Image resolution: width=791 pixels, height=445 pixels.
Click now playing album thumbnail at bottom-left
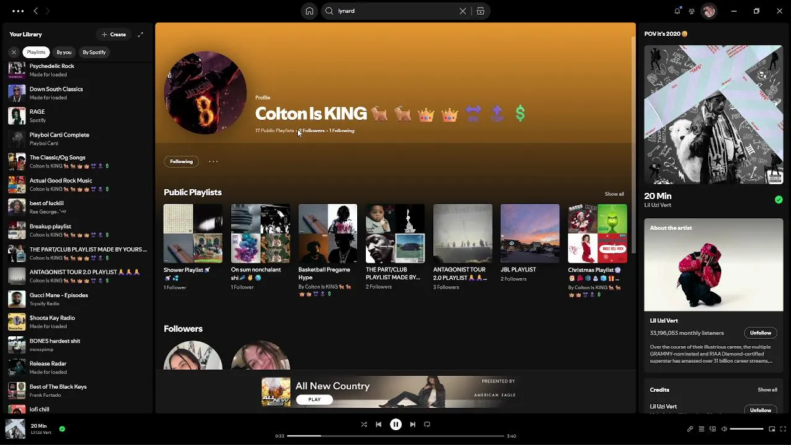[15, 429]
